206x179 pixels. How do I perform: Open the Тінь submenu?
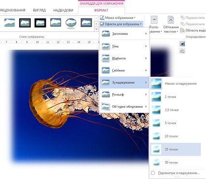point(124,46)
